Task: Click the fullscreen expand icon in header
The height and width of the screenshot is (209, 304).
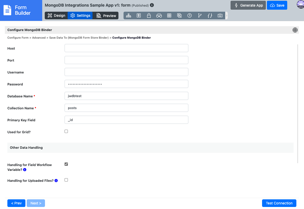Action: [x=295, y=30]
